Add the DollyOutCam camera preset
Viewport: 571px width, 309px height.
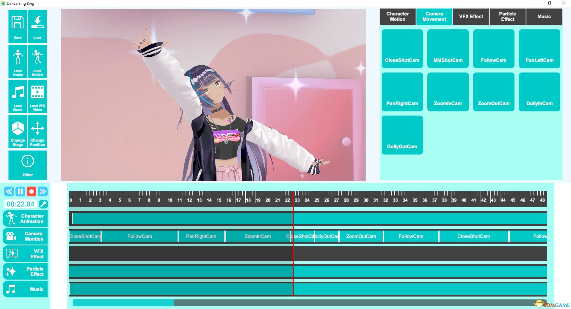point(402,135)
